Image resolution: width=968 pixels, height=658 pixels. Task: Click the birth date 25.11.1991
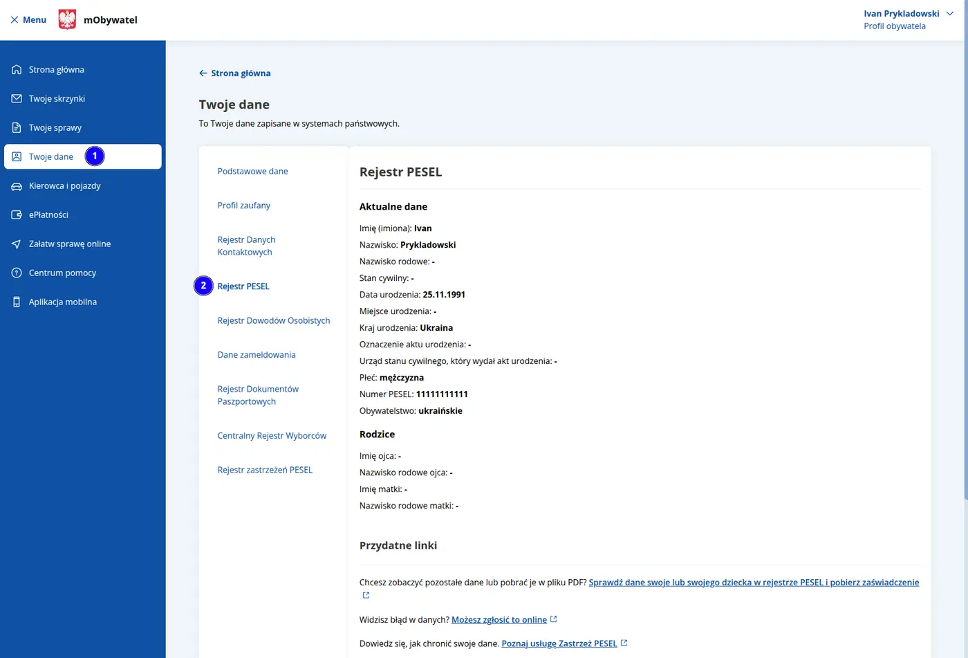pos(444,295)
